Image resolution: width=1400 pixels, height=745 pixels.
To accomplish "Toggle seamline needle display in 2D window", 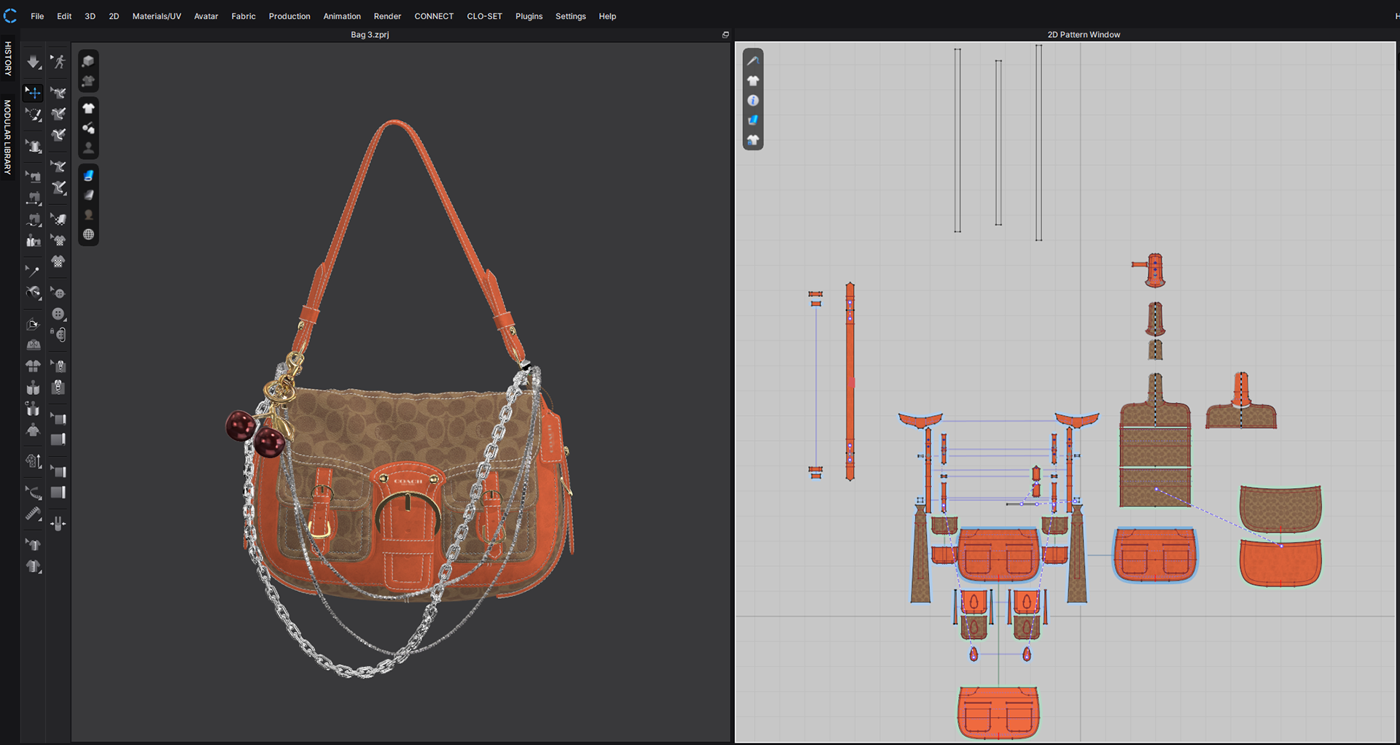I will 753,61.
